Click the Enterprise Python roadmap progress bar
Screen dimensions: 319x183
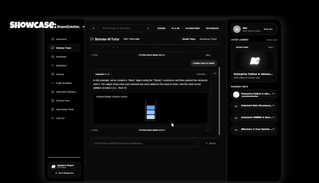[258, 97]
